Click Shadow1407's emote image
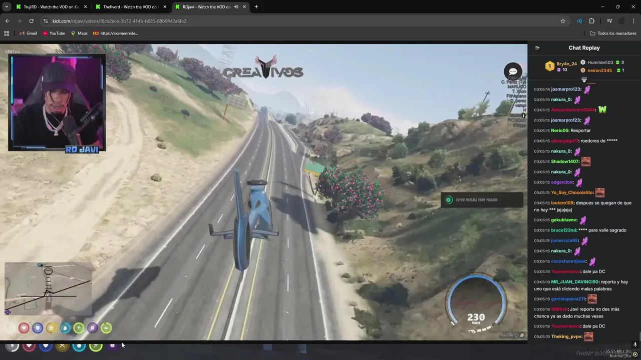This screenshot has width=641, height=360. point(585,161)
